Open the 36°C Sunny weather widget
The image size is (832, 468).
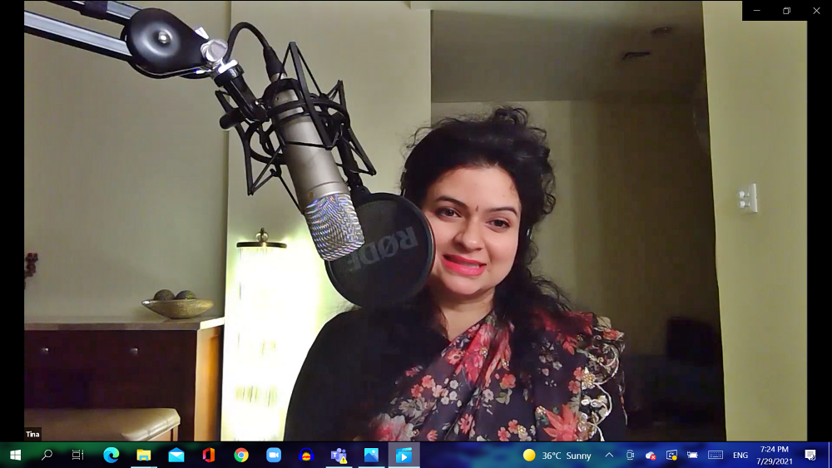coord(557,455)
